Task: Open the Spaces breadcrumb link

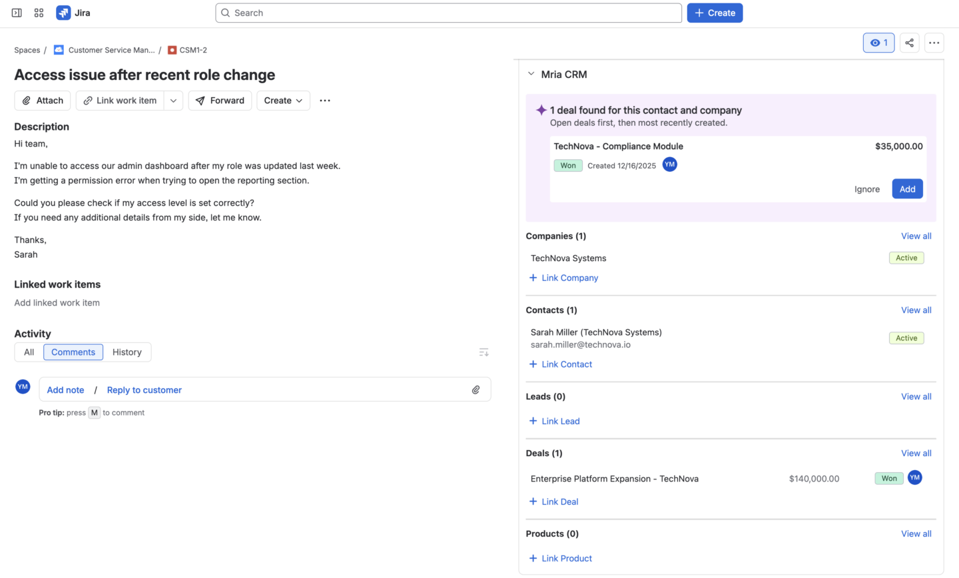Action: click(27, 50)
